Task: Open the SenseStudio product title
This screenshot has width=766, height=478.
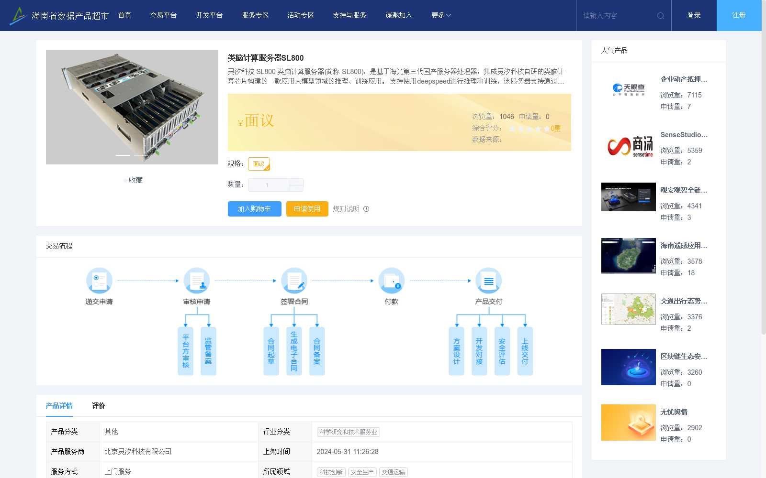Action: 684,135
